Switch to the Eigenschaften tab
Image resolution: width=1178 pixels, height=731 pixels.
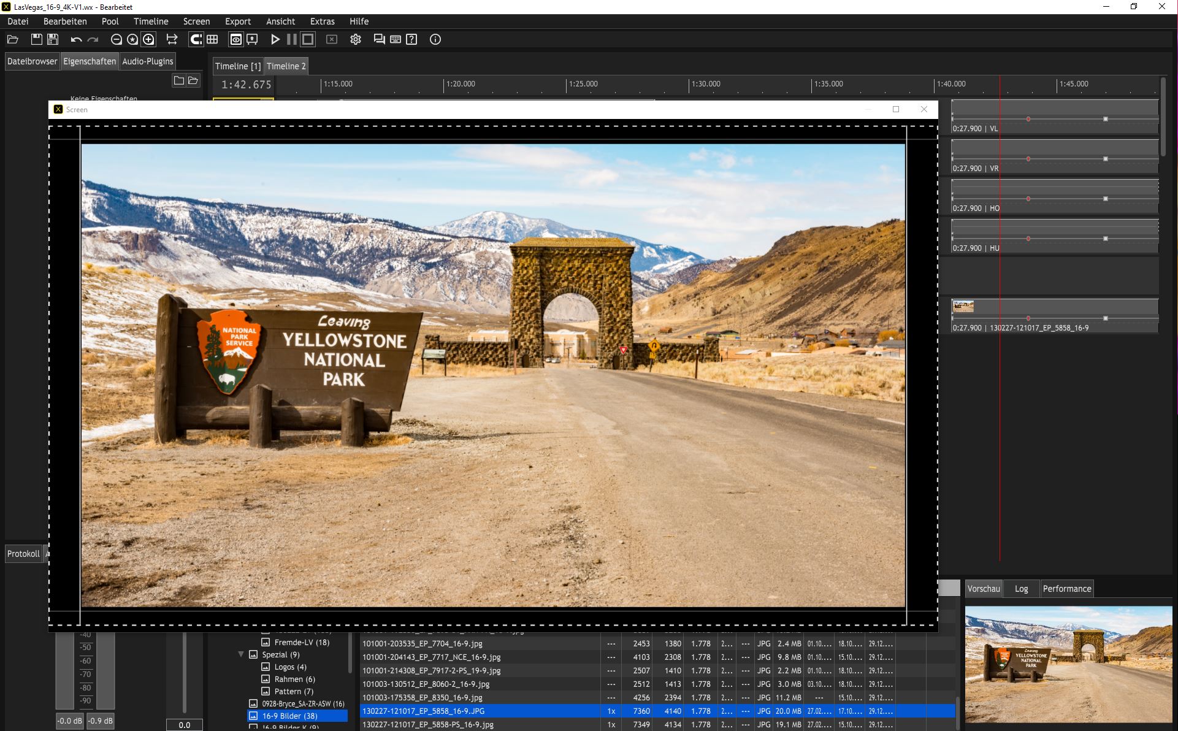coord(90,61)
